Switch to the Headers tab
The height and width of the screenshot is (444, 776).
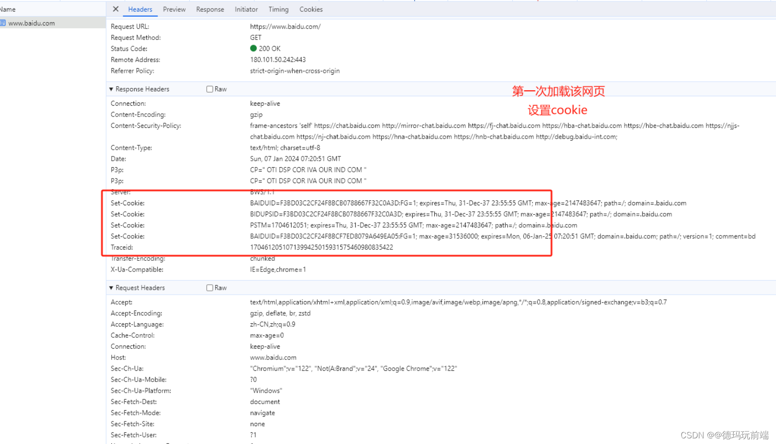tap(140, 9)
